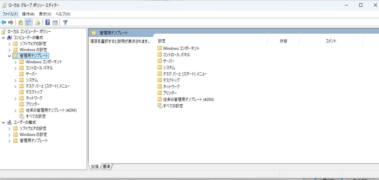This screenshot has height=180, width=379.
Task: Open Help via the blue question mark icon
Action: click(x=48, y=22)
